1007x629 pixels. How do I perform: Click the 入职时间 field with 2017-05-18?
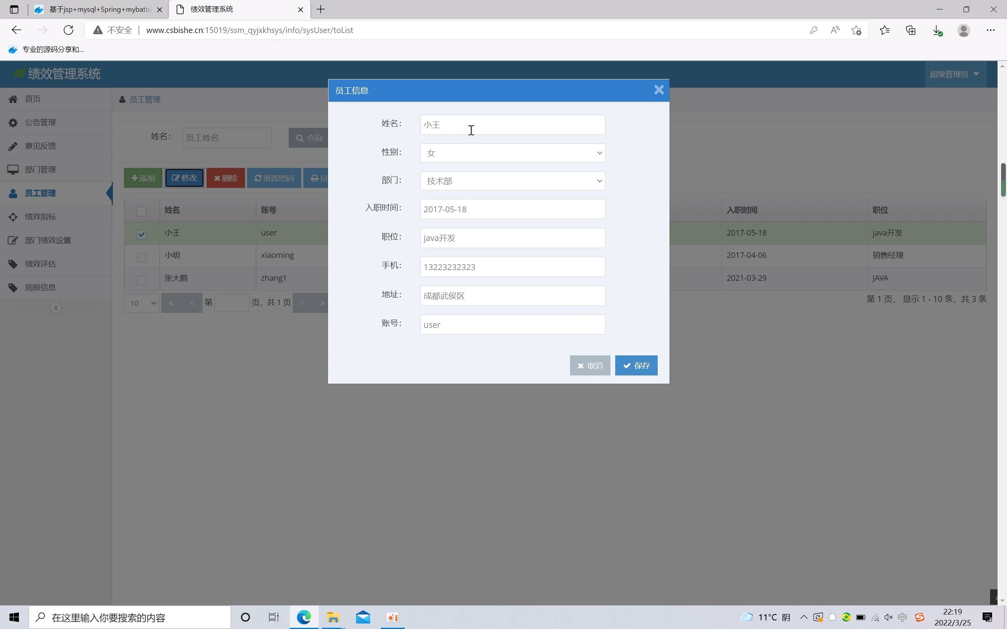point(512,209)
